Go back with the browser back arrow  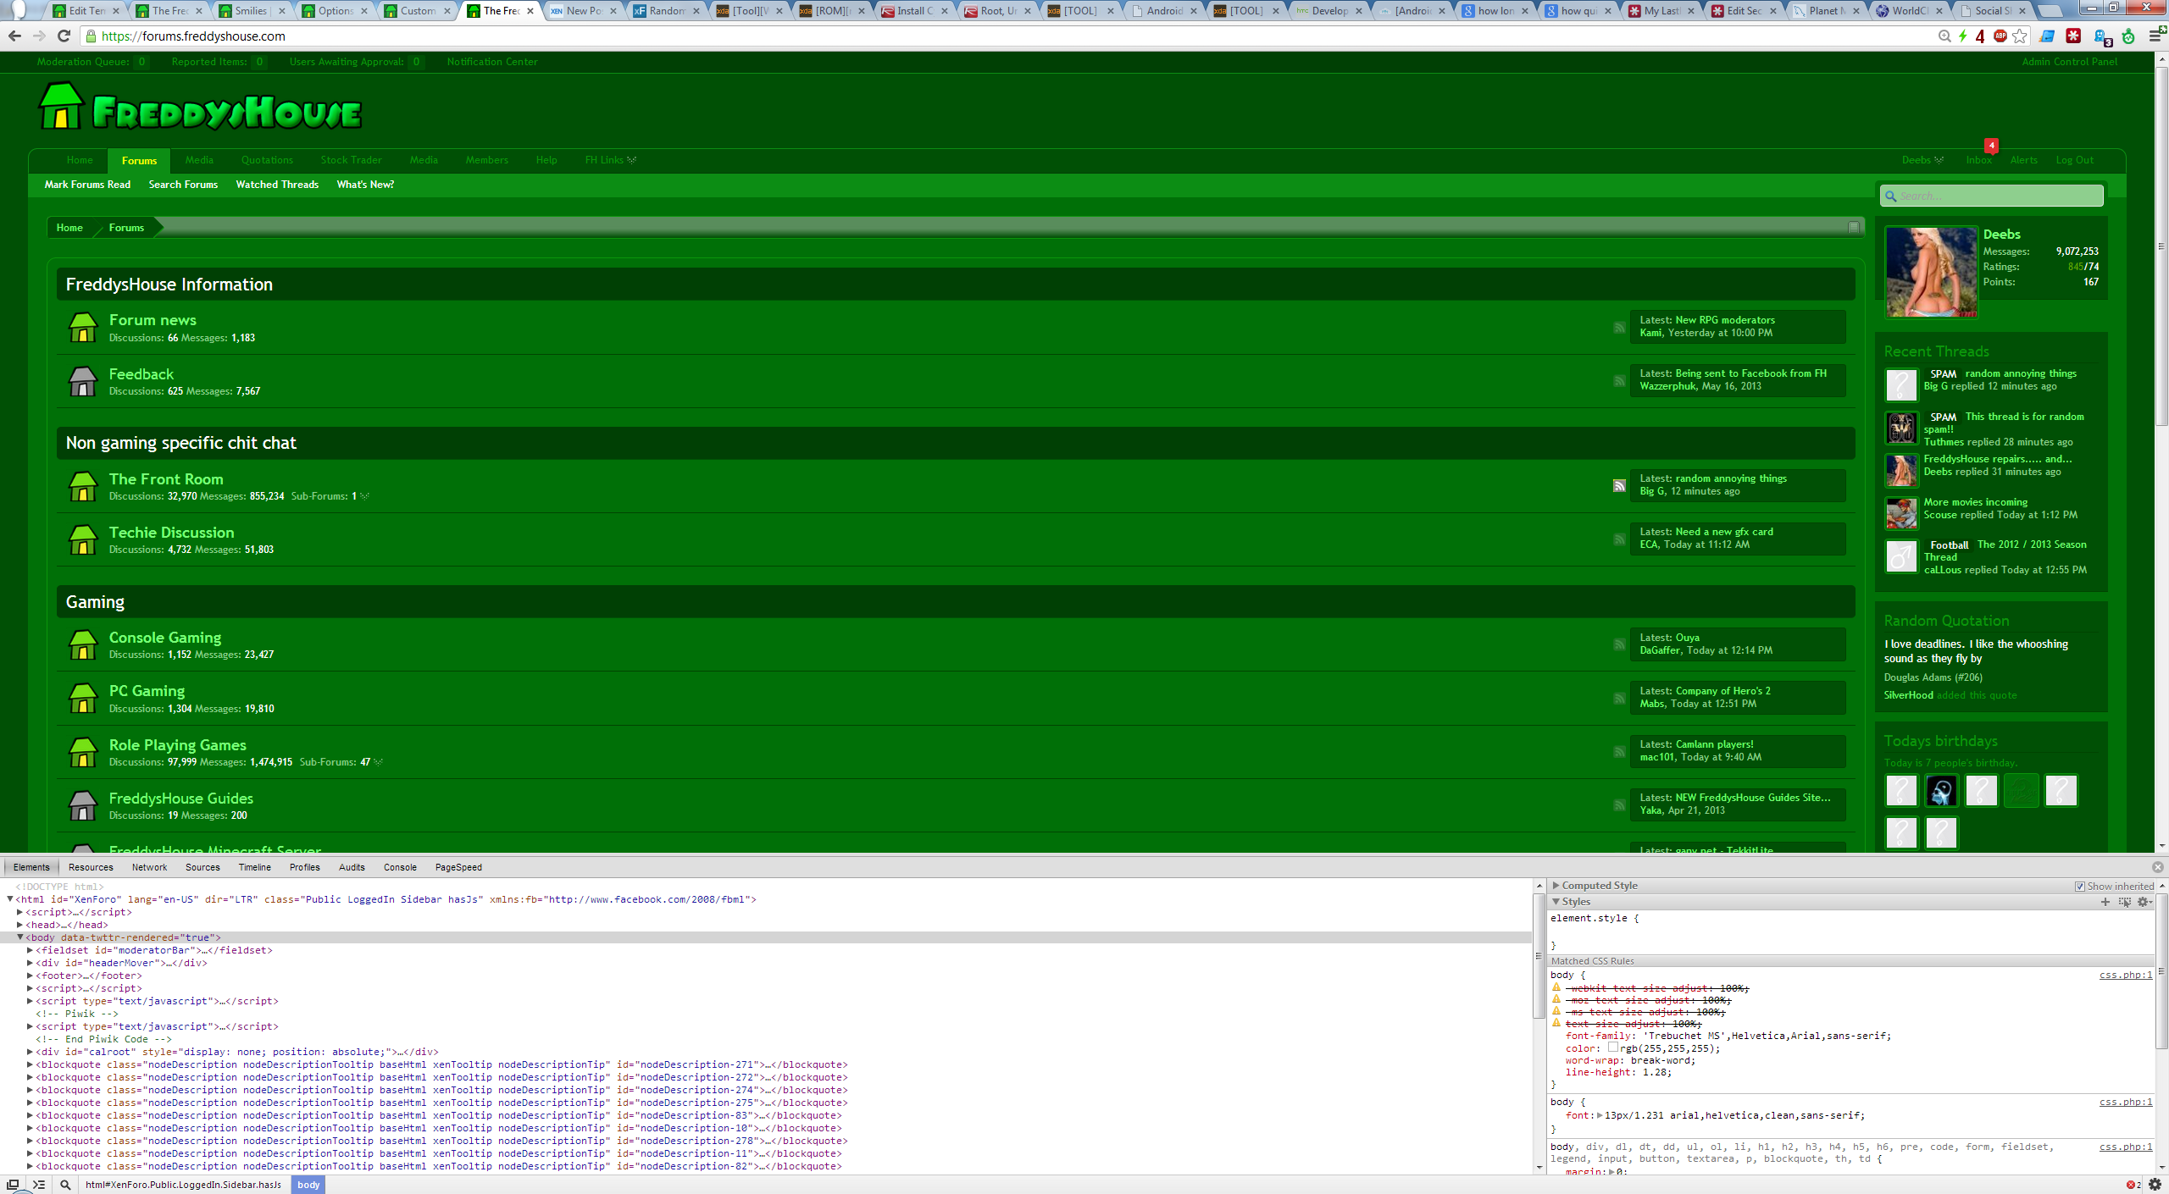pos(14,36)
